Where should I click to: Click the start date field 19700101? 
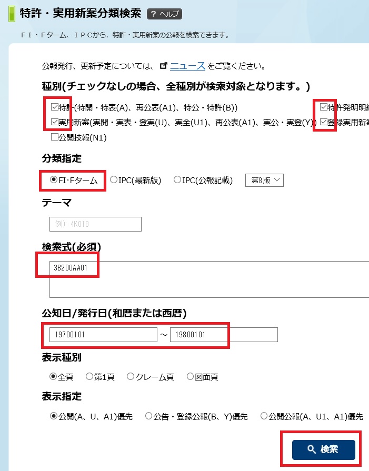[x=103, y=335]
